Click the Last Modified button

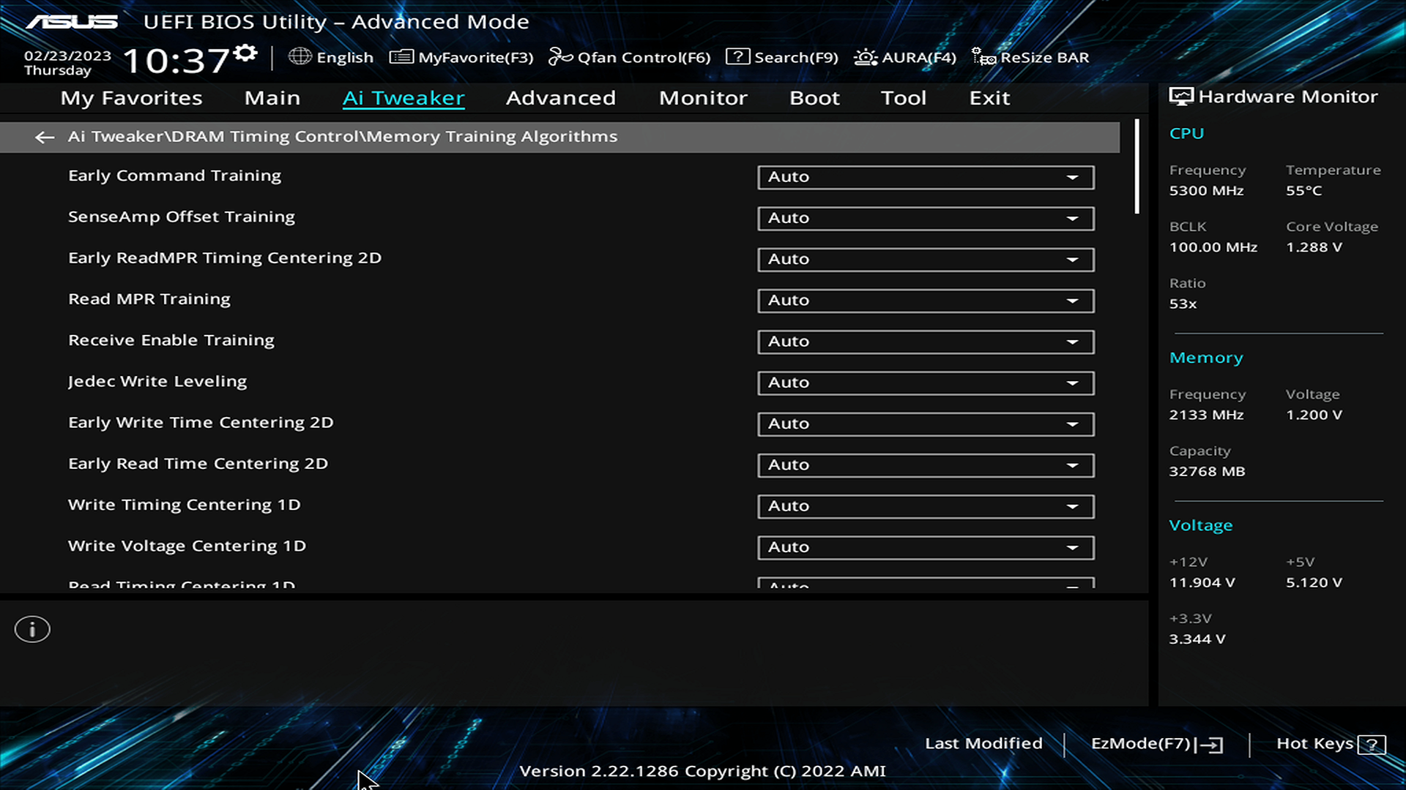click(x=983, y=743)
